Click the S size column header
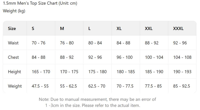 click(33, 28)
